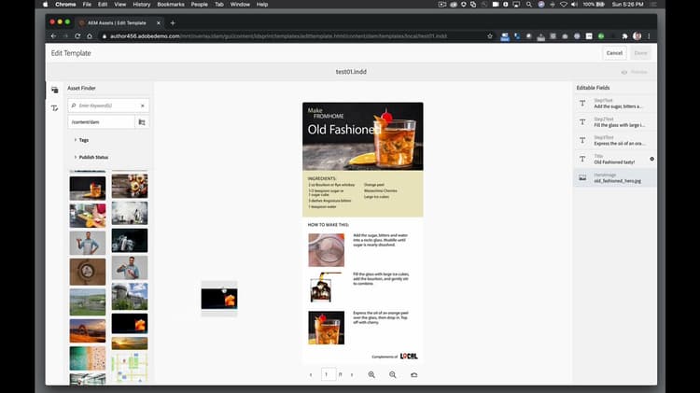Open the Chrome profile avatar
Screen dimensions: 700x393
click(x=637, y=36)
